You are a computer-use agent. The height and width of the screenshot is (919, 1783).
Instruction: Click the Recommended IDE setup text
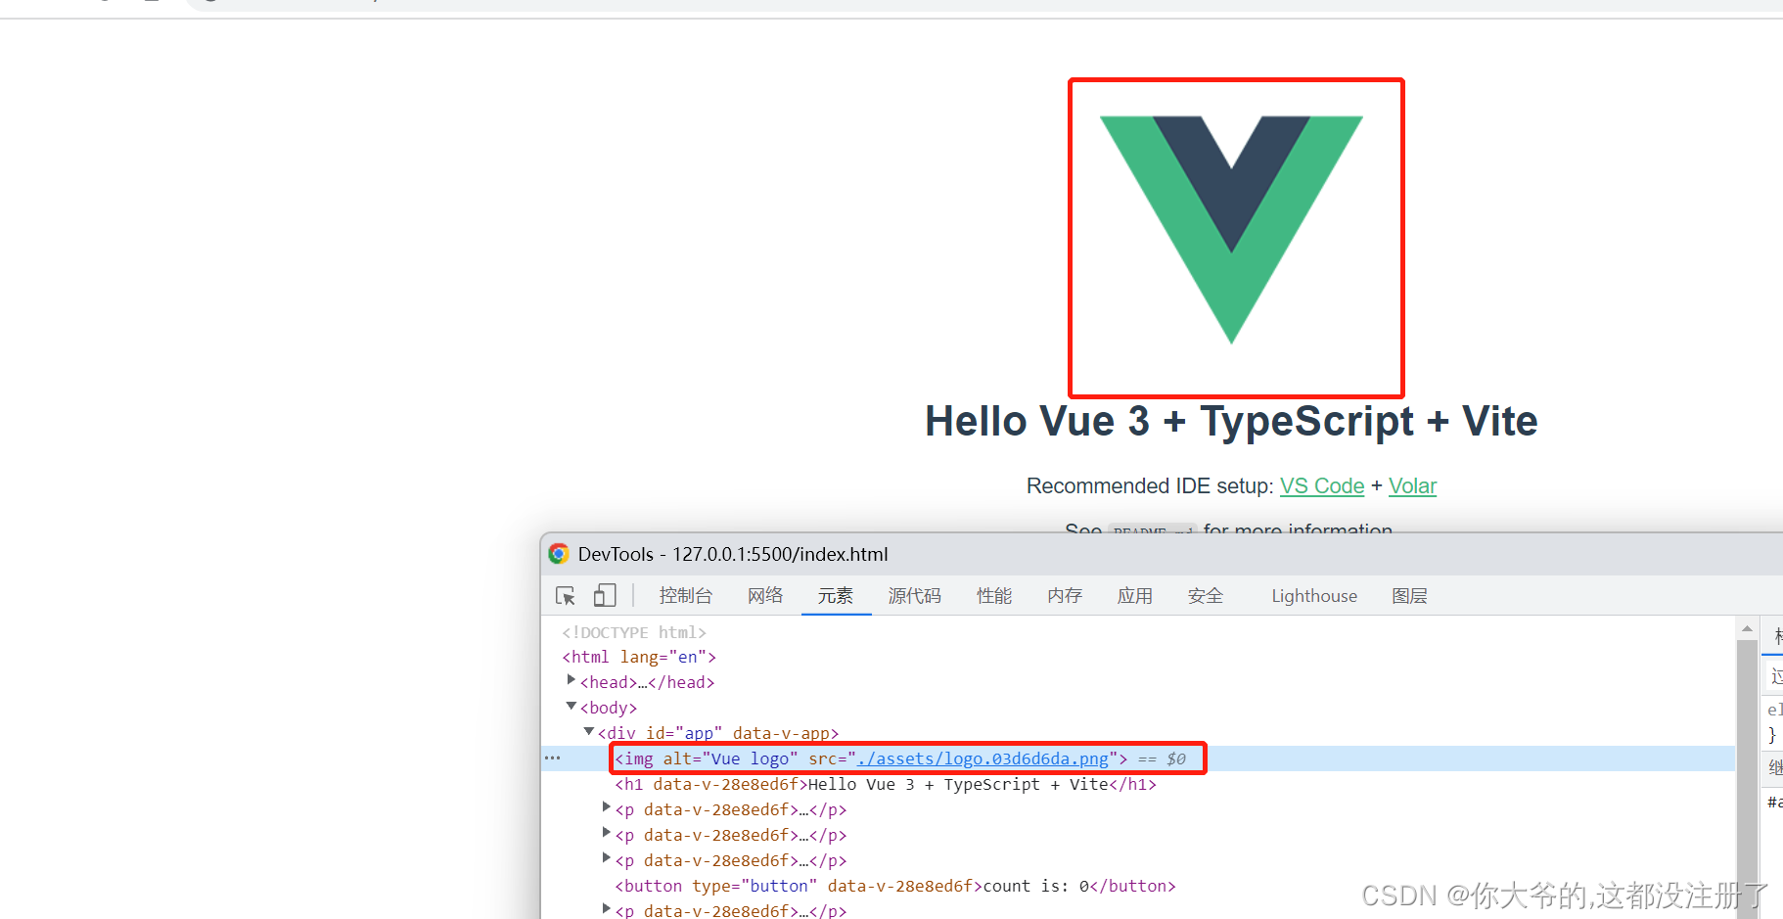1150,486
